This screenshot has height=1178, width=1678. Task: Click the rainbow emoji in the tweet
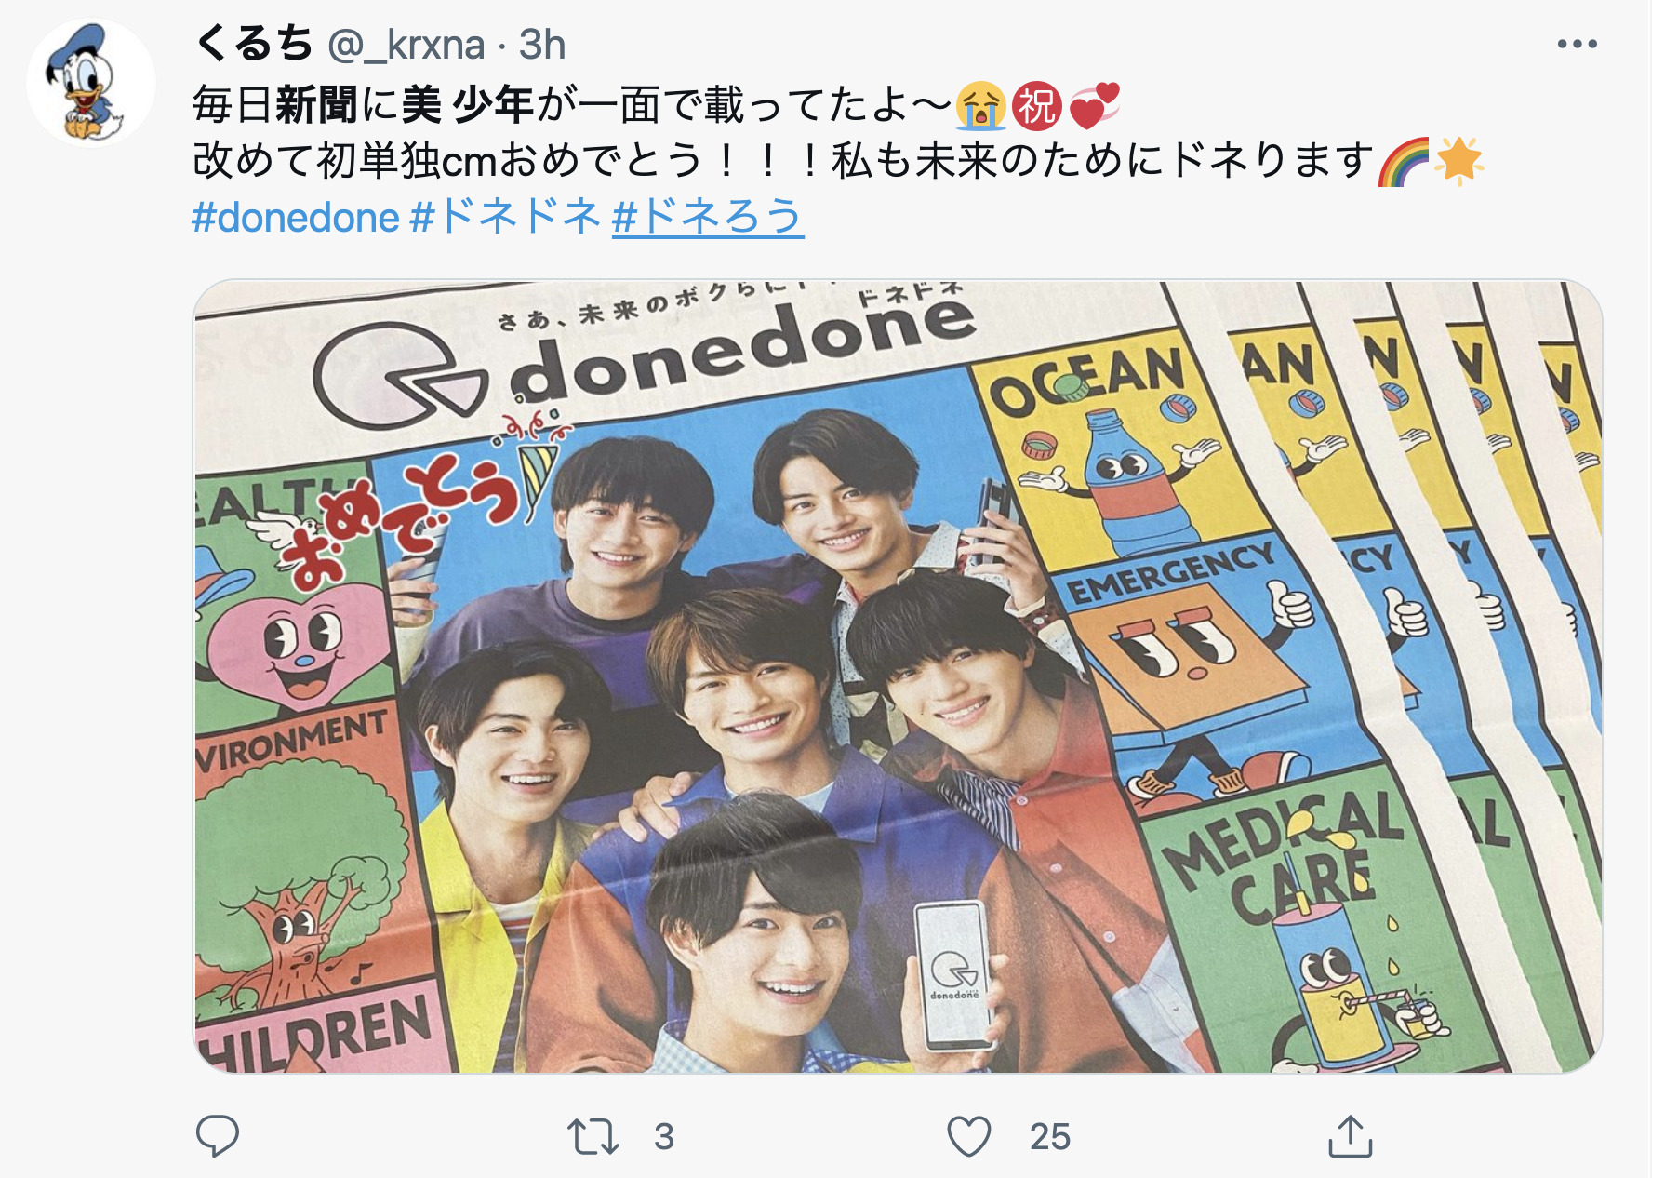pyautogui.click(x=1403, y=161)
